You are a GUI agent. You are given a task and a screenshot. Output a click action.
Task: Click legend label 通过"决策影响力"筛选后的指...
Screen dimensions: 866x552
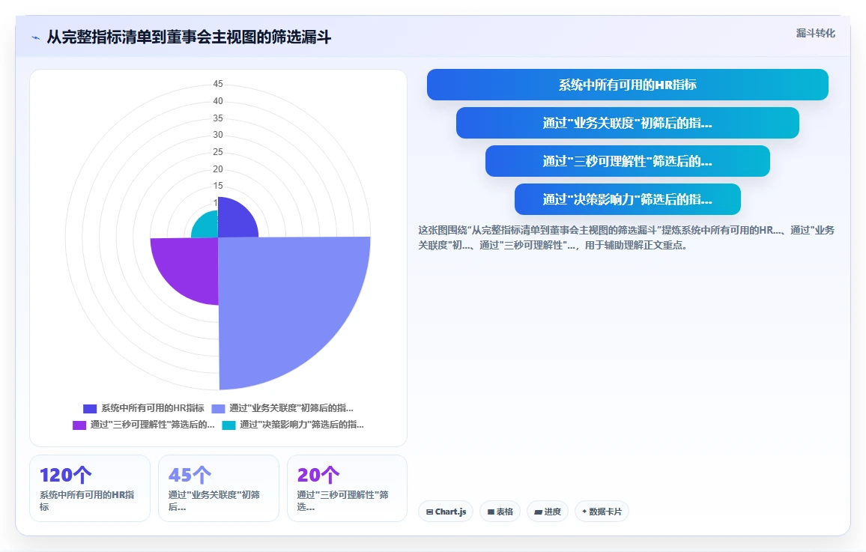(302, 425)
